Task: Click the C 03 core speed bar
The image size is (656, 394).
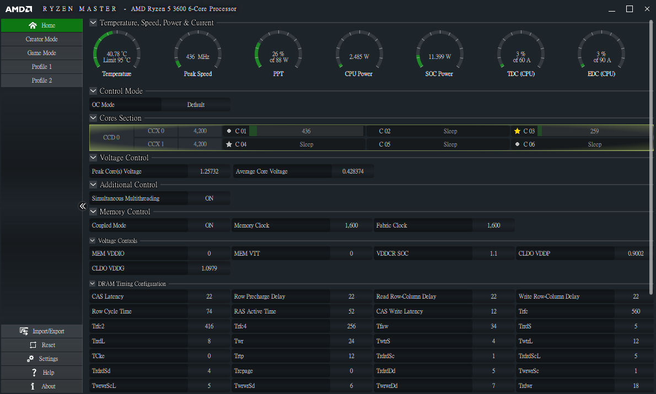Action: [x=594, y=131]
